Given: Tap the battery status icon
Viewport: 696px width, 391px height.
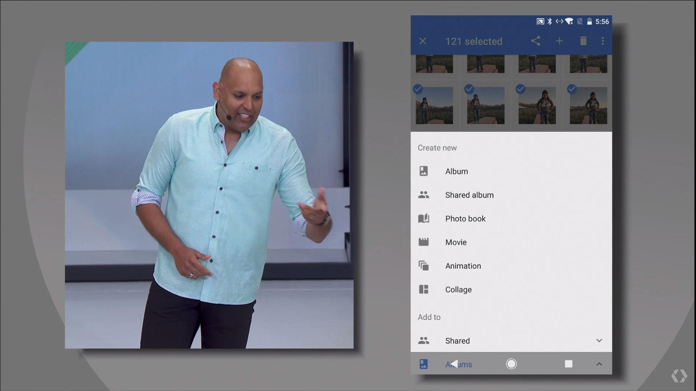Looking at the screenshot, I should [x=589, y=21].
